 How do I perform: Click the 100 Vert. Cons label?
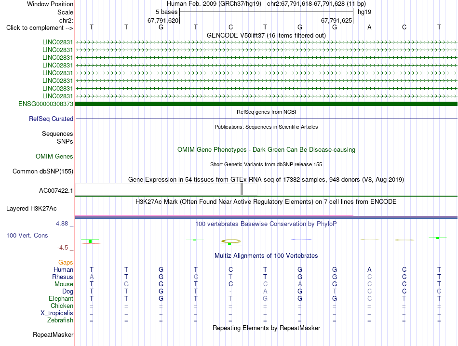(x=27, y=235)
